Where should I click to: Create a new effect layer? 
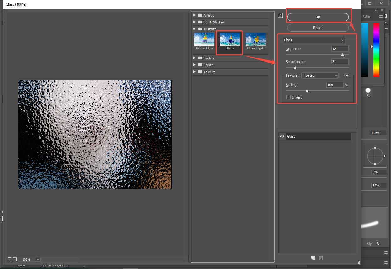tap(313, 258)
